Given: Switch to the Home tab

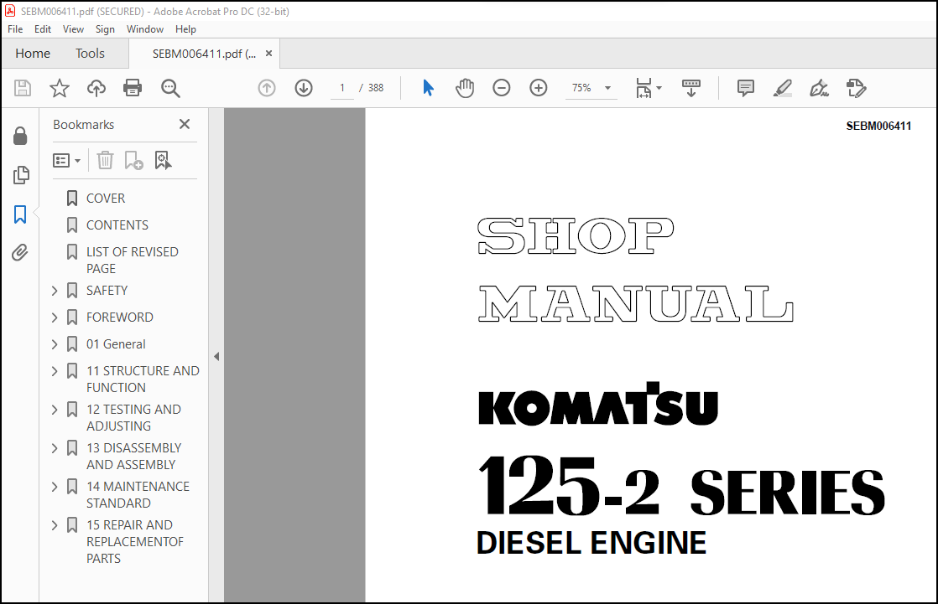Looking at the screenshot, I should (33, 53).
